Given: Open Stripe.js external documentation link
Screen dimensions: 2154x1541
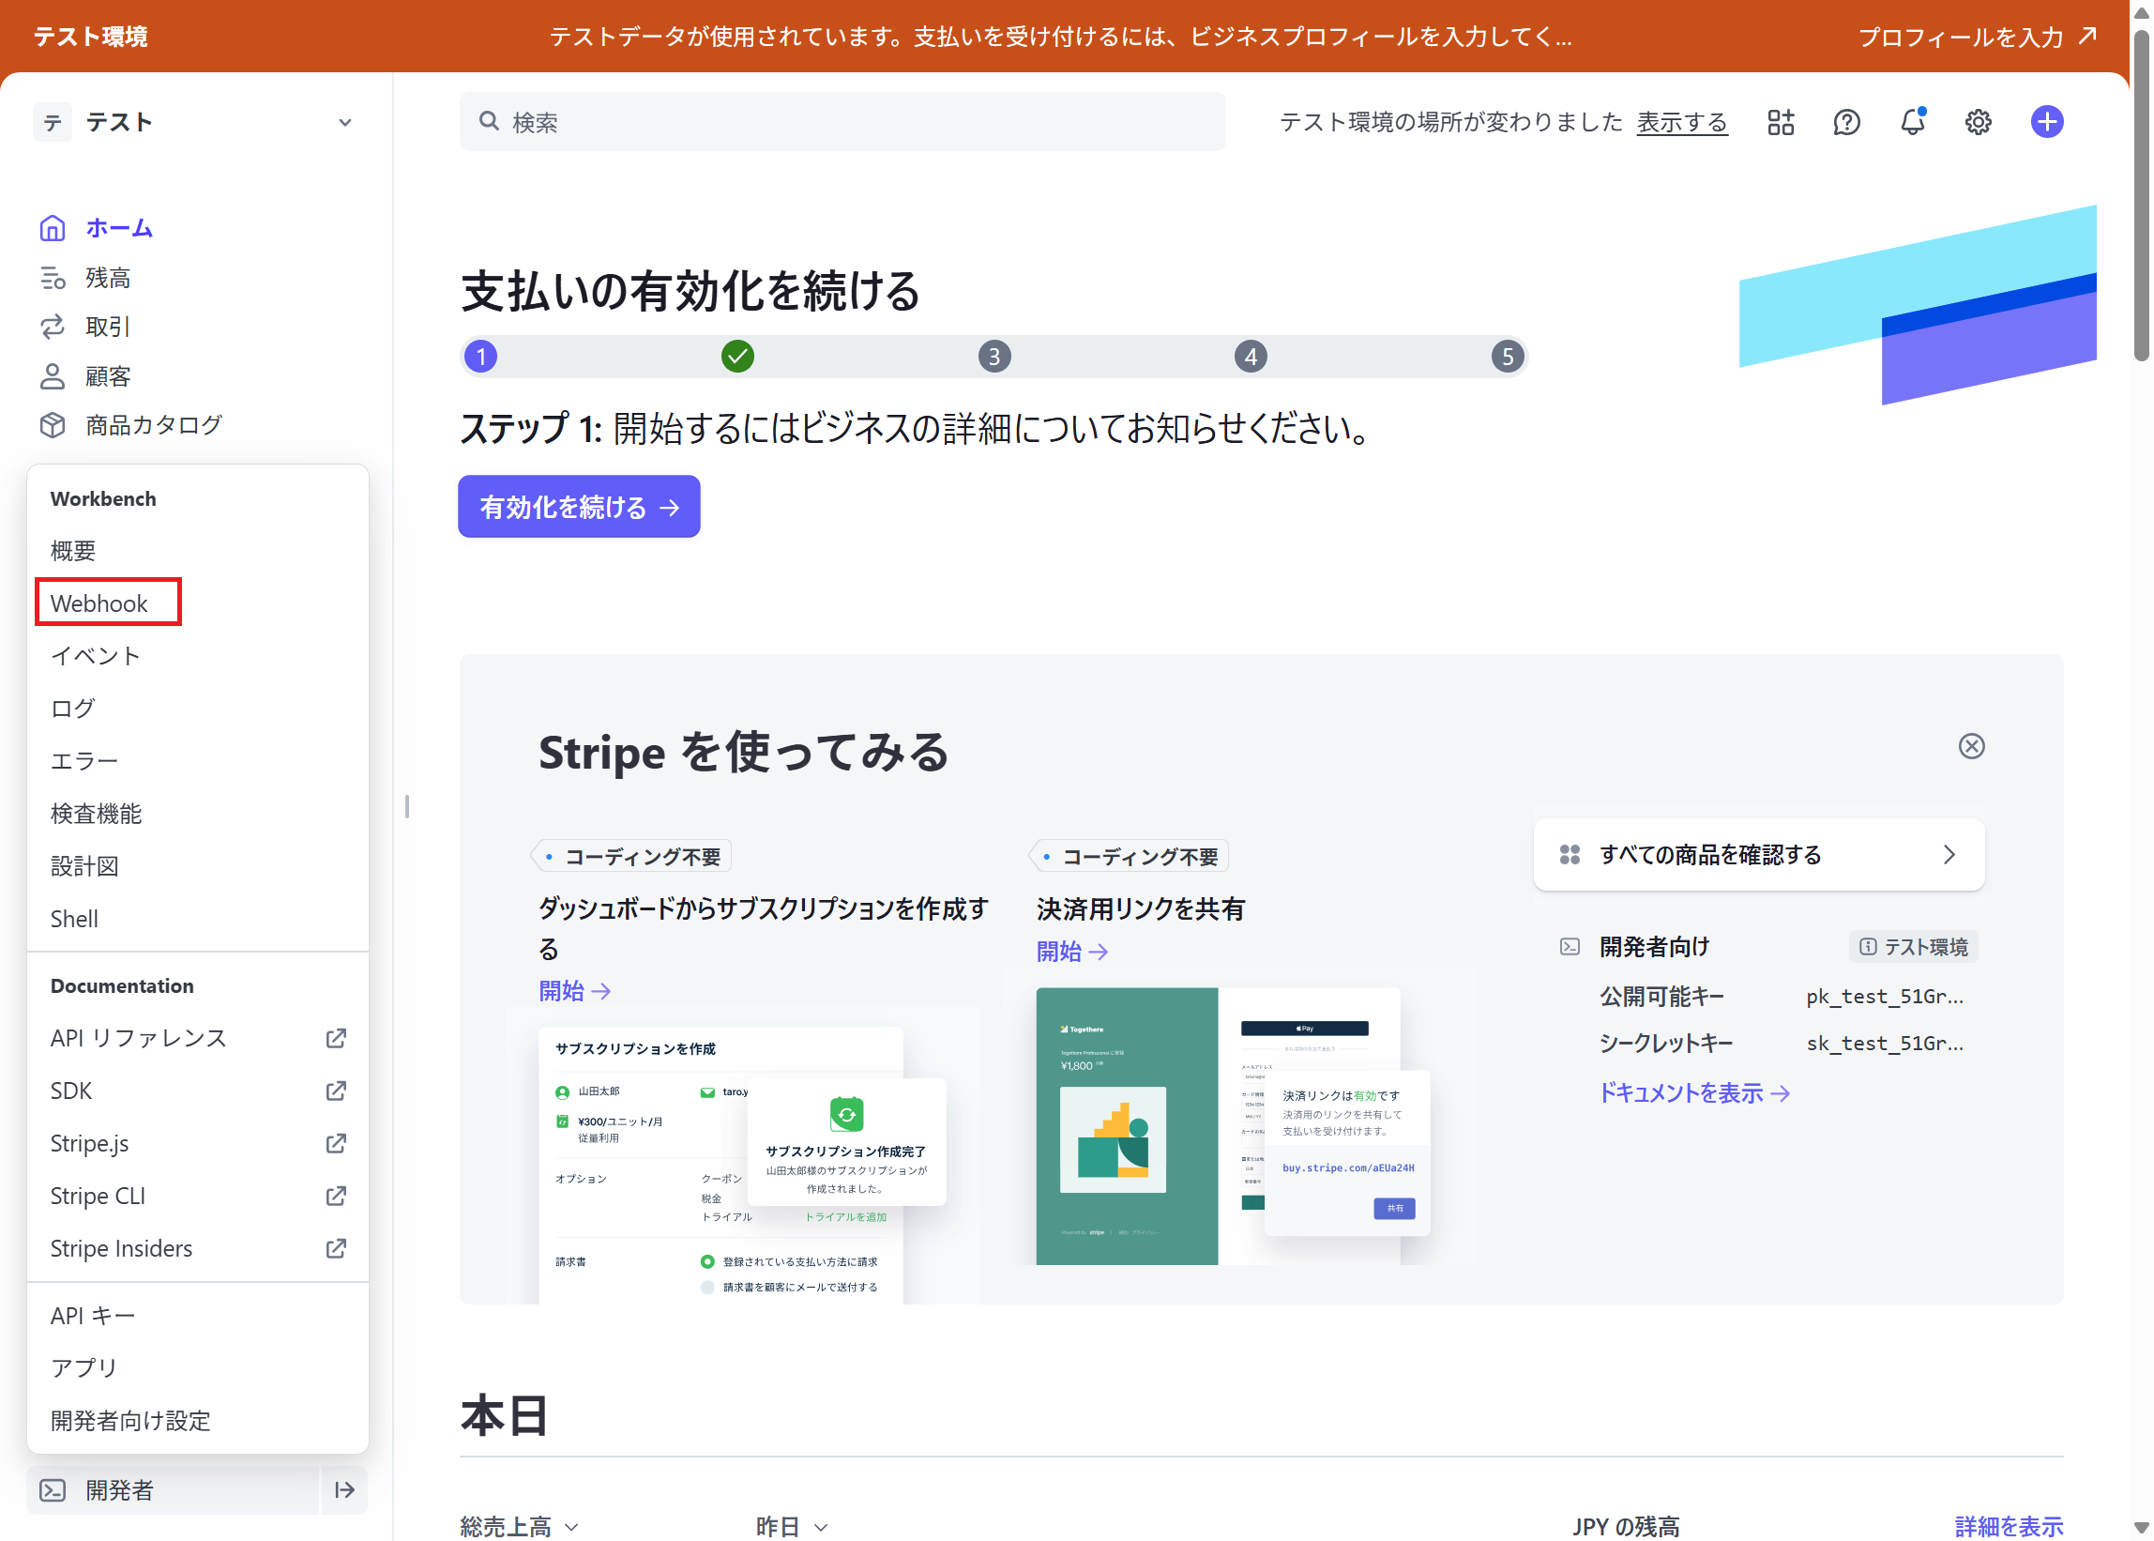Looking at the screenshot, I should point(197,1143).
